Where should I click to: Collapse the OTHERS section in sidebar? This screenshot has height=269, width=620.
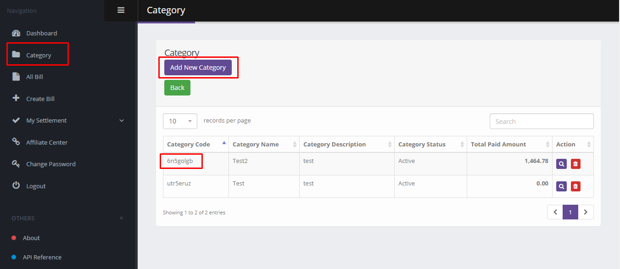click(121, 218)
